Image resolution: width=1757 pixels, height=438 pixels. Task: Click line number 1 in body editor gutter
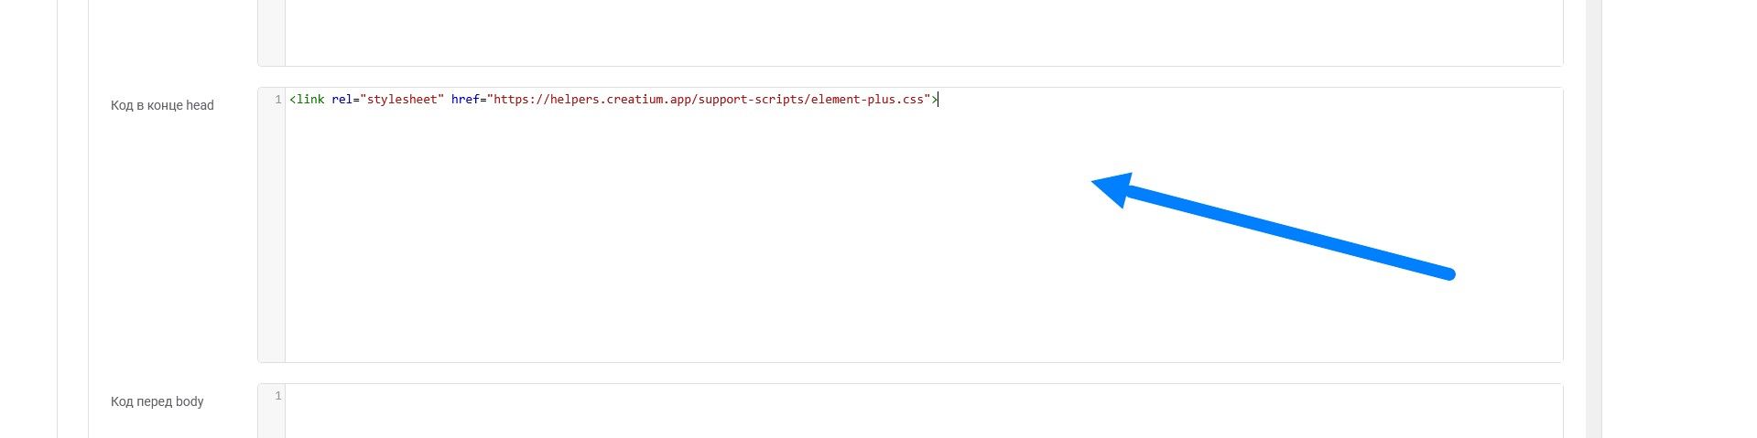point(277,396)
